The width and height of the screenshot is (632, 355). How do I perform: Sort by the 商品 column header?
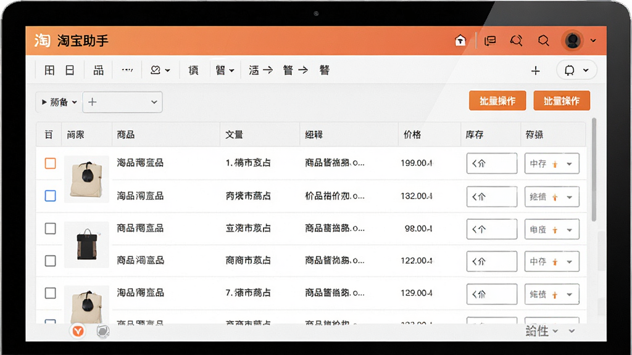126,134
